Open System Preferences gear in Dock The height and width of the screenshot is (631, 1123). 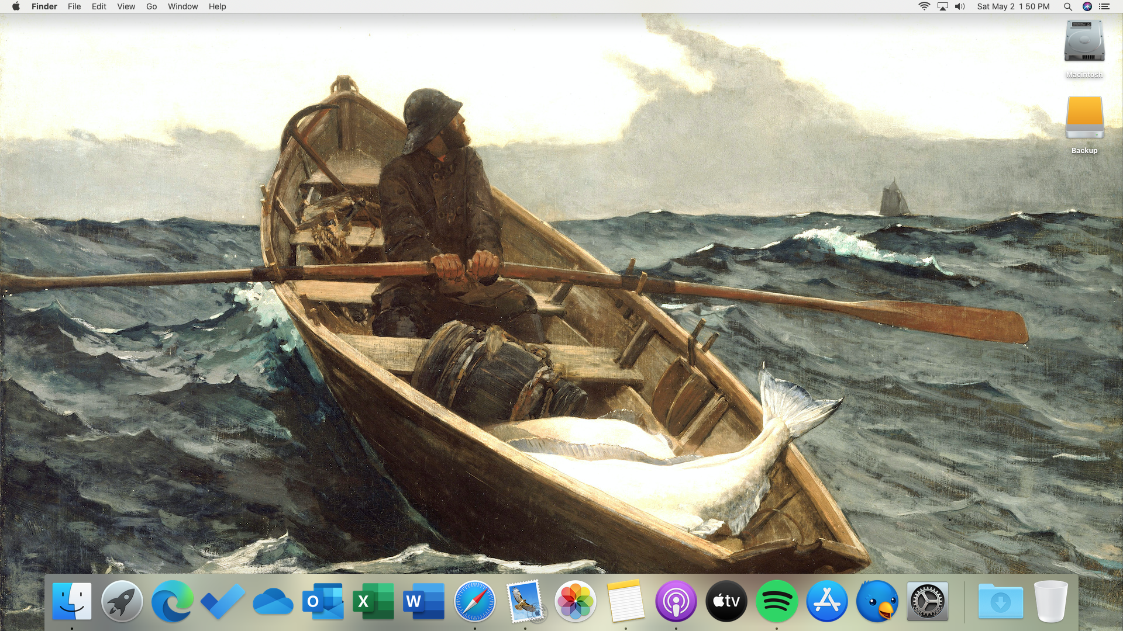(927, 601)
